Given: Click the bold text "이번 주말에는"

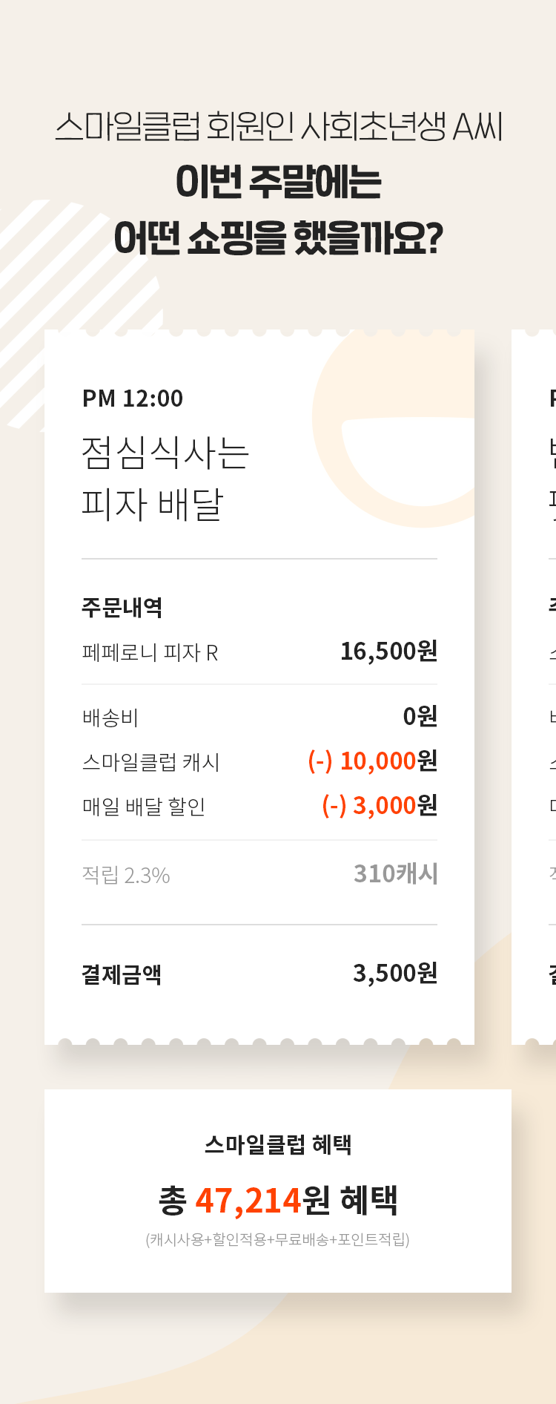Looking at the screenshot, I should tap(279, 183).
